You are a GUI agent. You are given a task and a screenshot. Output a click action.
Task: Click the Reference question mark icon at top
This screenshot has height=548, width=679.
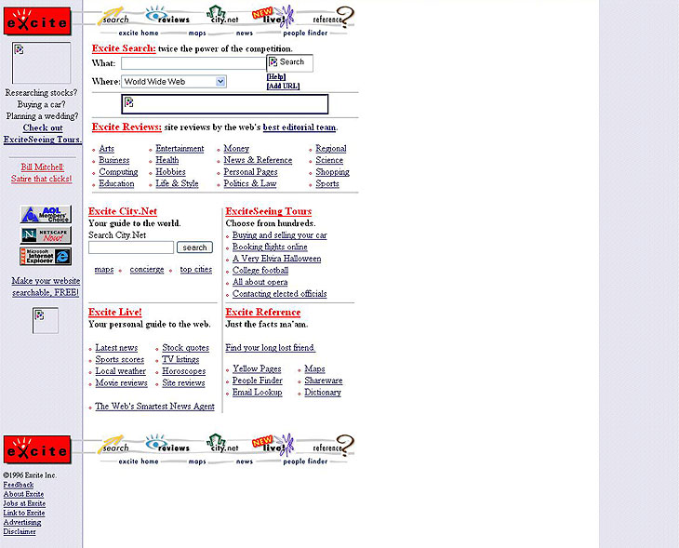point(334,16)
